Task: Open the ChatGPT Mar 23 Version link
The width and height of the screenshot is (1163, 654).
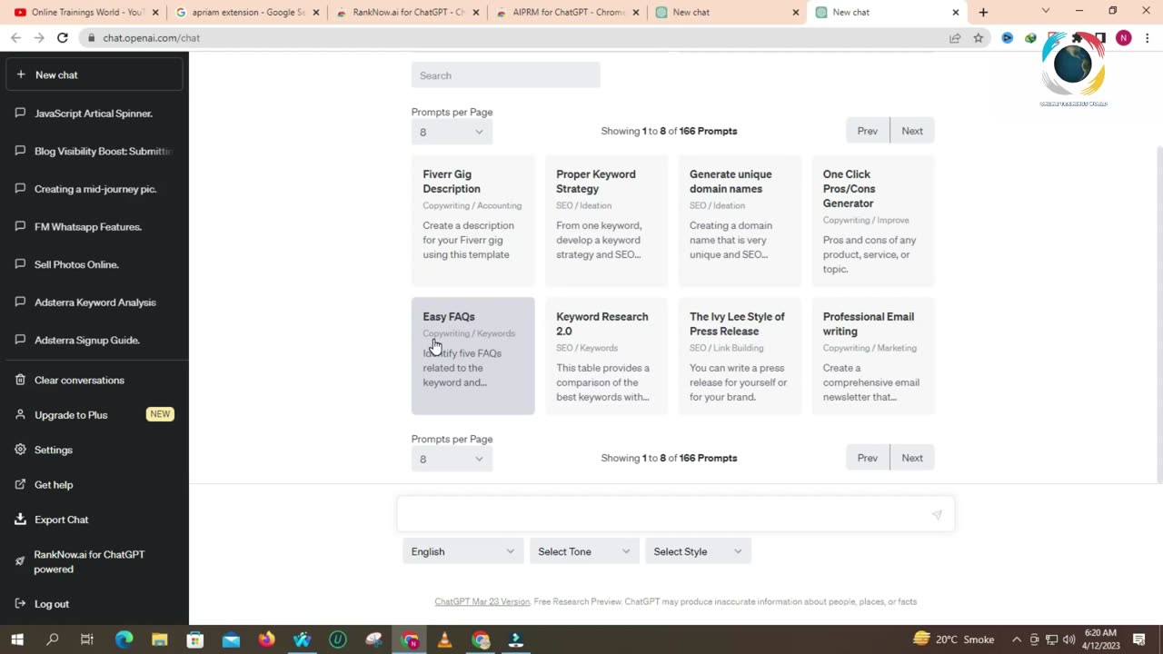Action: coord(482,601)
